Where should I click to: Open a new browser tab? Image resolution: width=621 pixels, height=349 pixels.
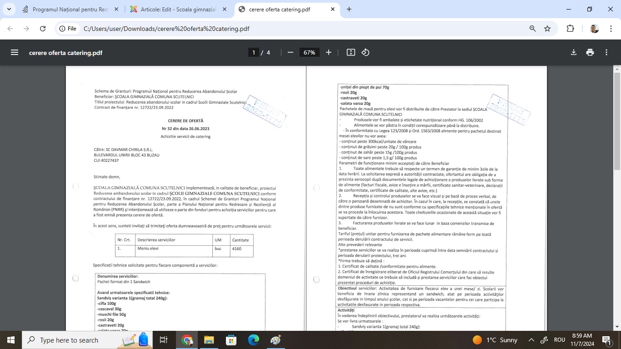(349, 9)
